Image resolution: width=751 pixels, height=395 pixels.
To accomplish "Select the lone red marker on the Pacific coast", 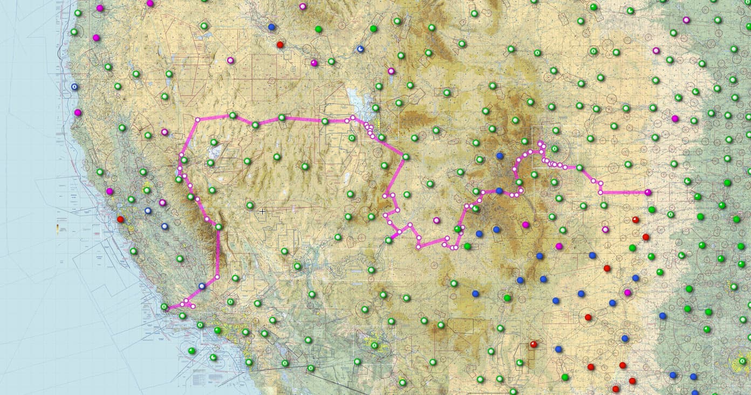I will click(120, 219).
